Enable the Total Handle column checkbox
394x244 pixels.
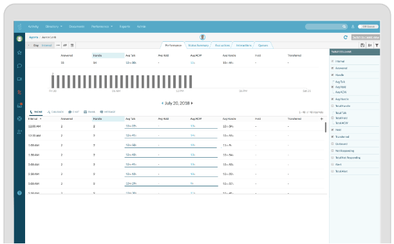coord(332,106)
